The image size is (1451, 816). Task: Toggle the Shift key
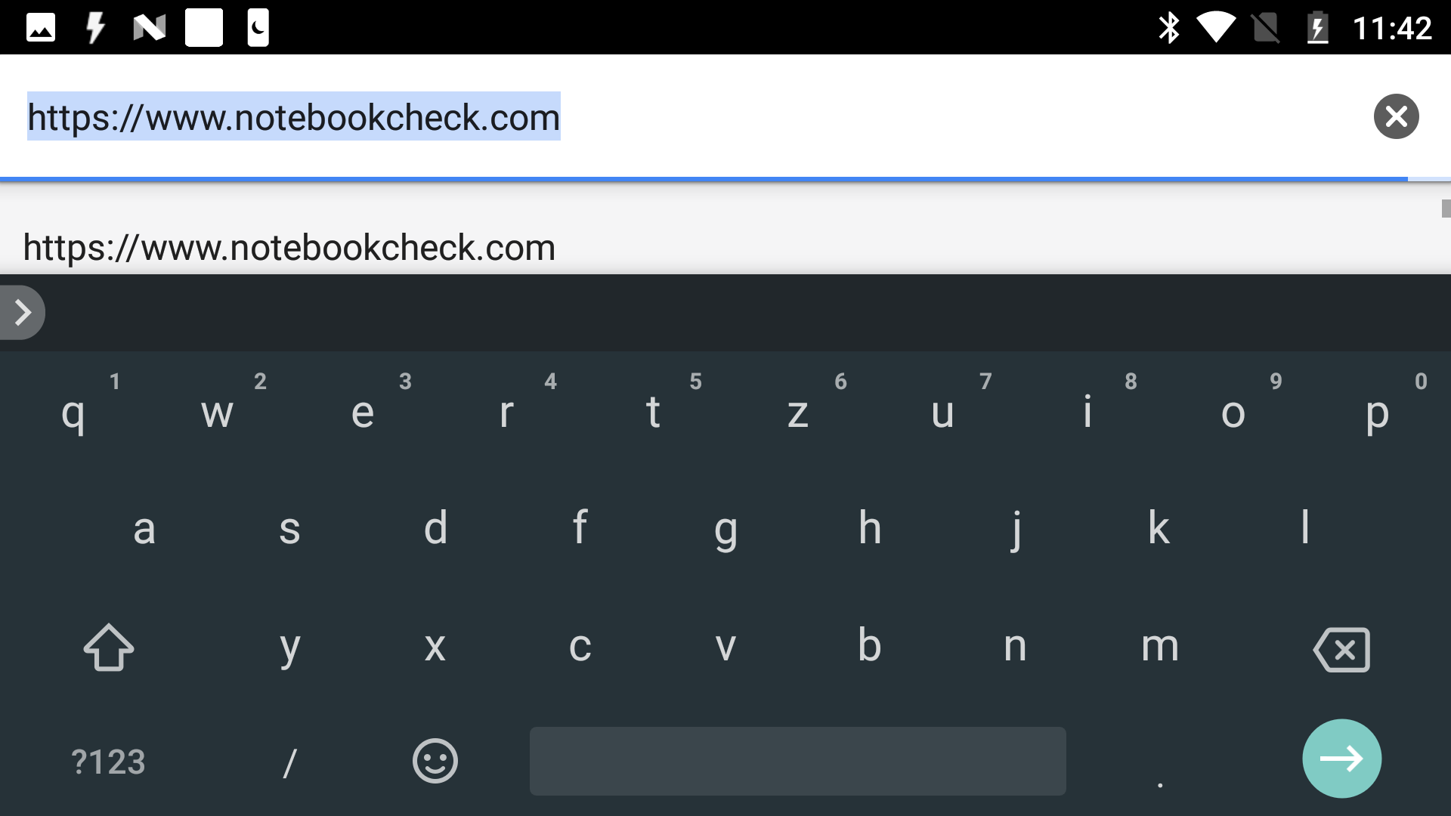tap(109, 648)
